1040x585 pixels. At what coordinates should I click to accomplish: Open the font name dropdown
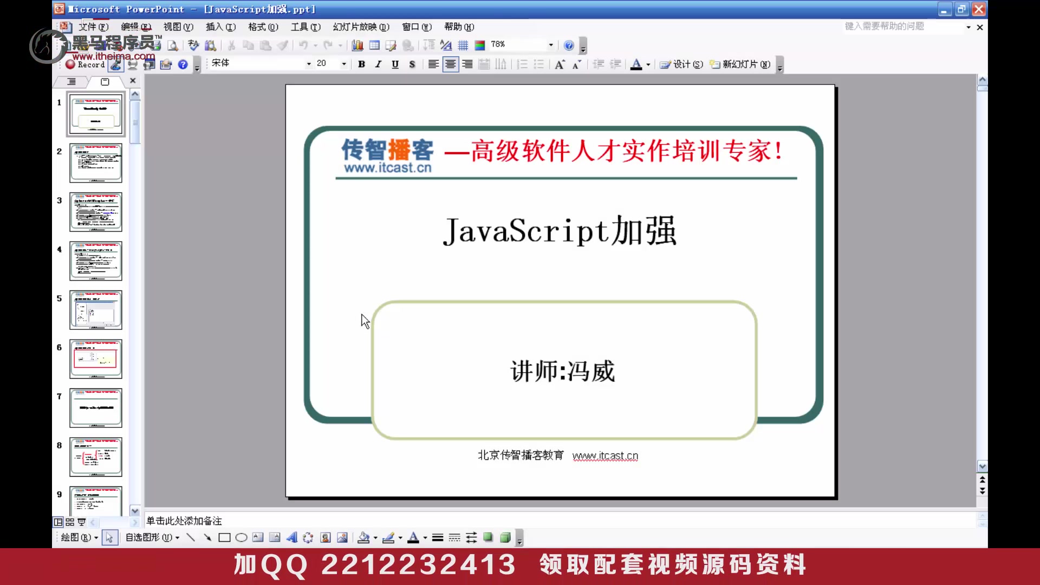click(x=309, y=64)
